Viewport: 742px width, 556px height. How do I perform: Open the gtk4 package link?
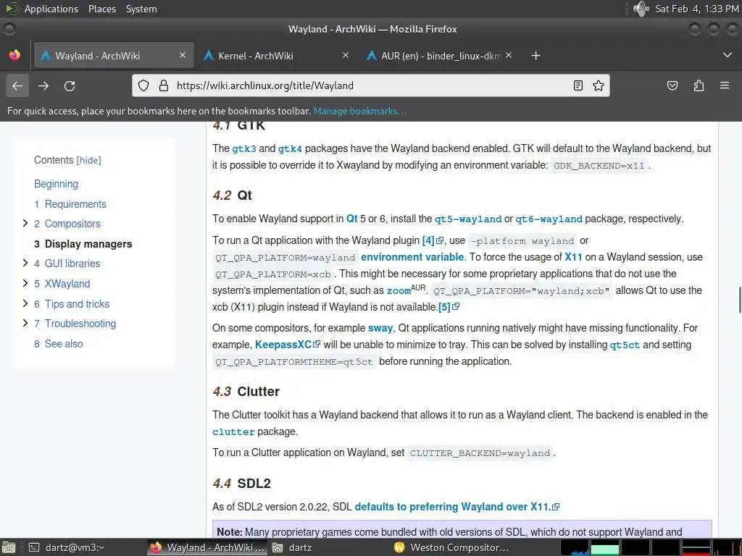(x=290, y=149)
